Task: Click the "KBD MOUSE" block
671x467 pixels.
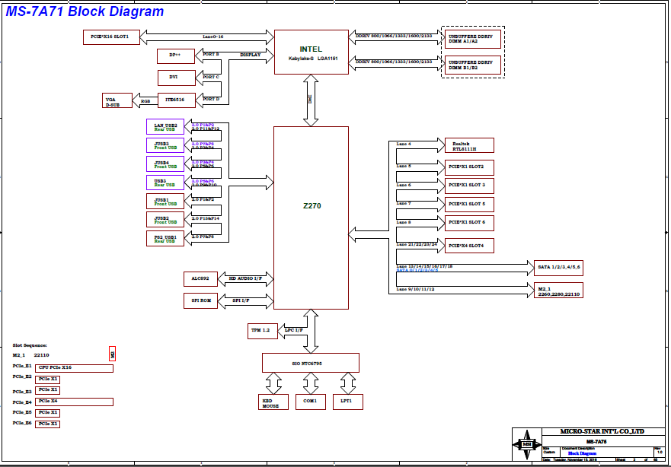Action: tap(273, 402)
